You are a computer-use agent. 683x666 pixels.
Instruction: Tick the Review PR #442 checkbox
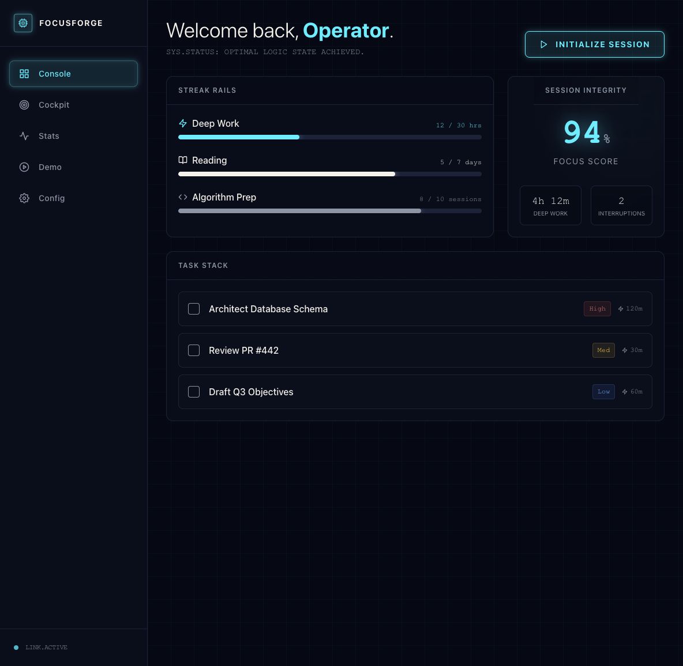(x=194, y=350)
